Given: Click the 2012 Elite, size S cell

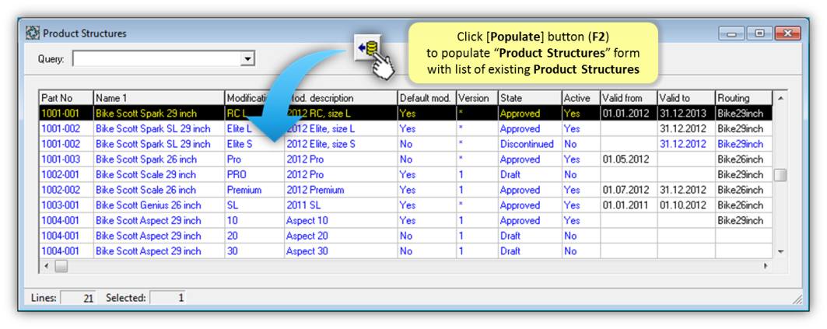Looking at the screenshot, I should tap(341, 144).
